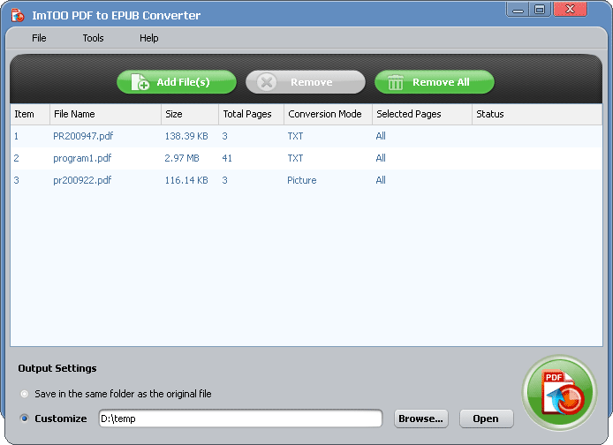Select the PR200947.pdf row
Image resolution: width=613 pixels, height=445 pixels.
[83, 136]
